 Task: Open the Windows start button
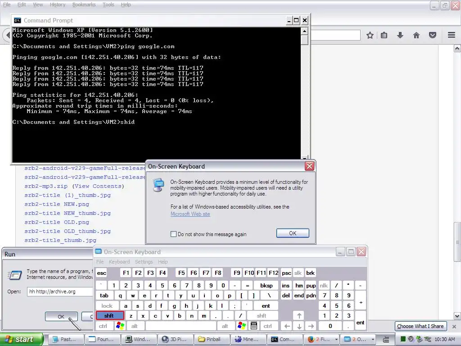click(21, 339)
